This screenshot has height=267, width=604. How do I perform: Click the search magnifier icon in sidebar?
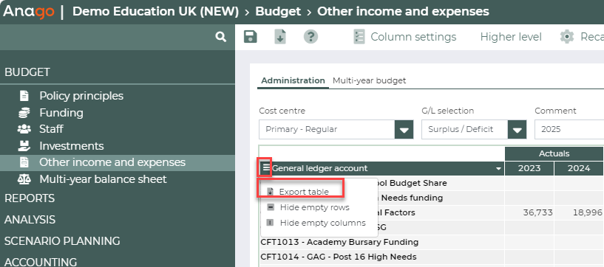point(221,37)
